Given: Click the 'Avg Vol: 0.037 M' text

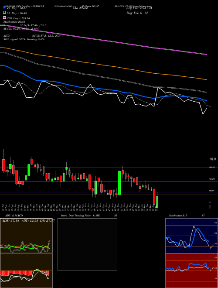Looking at the screenshot, I should [x=139, y=8].
